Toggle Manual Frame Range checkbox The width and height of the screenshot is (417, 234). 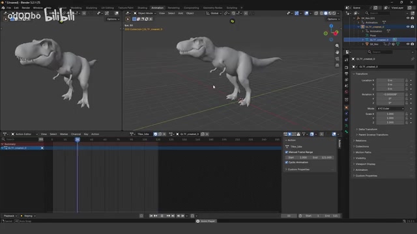pos(287,152)
